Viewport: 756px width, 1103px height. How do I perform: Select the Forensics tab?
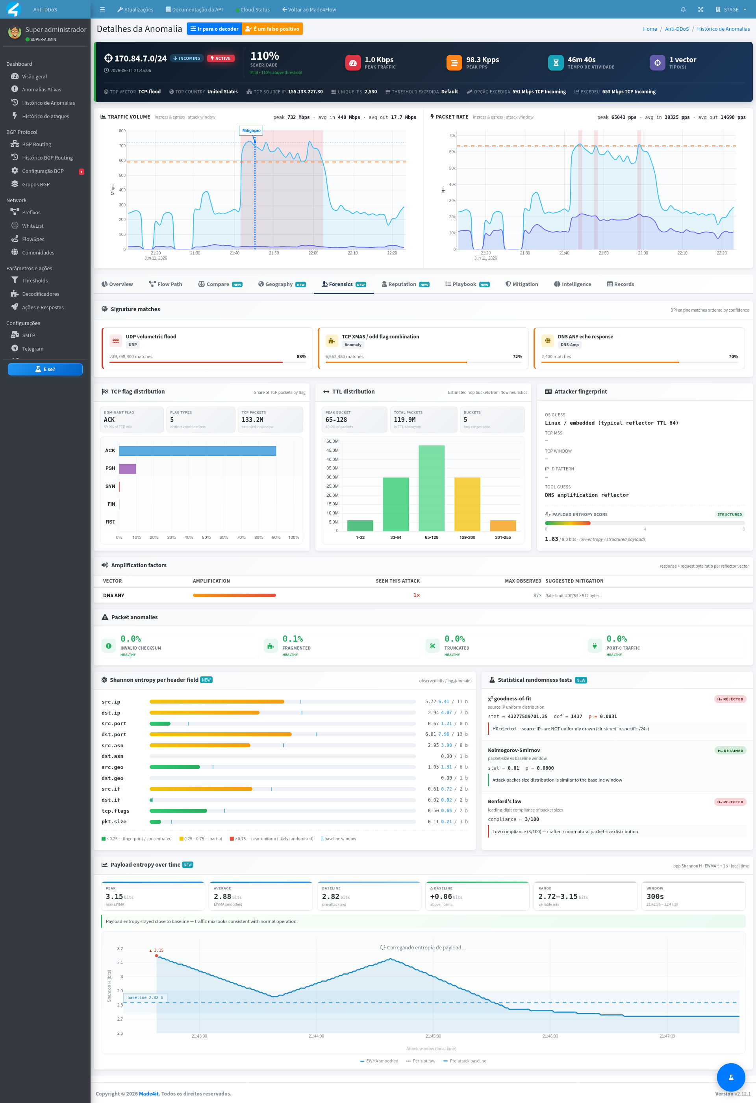pyautogui.click(x=344, y=284)
